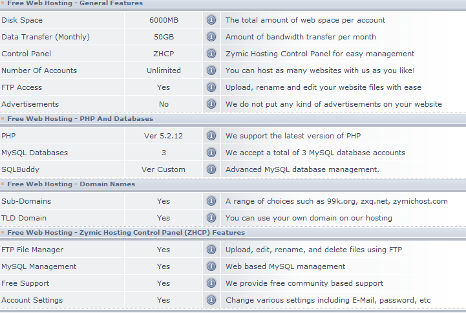Image resolution: width=466 pixels, height=313 pixels.
Task: Click the description listing 99k.org and zxq.net
Action: tap(337, 201)
